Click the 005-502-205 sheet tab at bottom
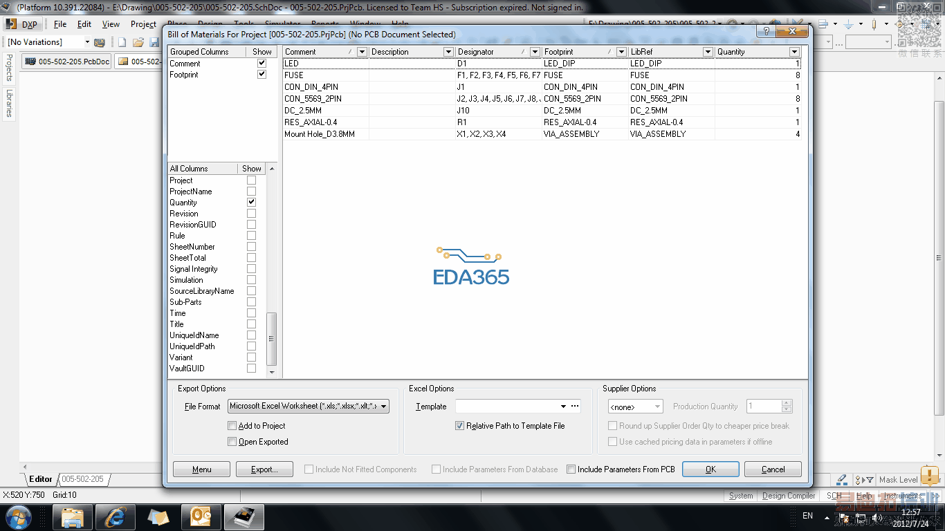 [x=82, y=479]
